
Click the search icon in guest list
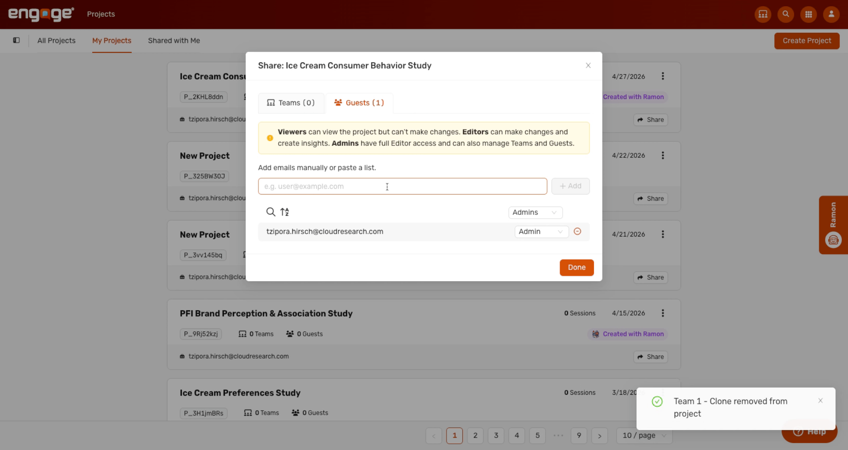tap(270, 212)
